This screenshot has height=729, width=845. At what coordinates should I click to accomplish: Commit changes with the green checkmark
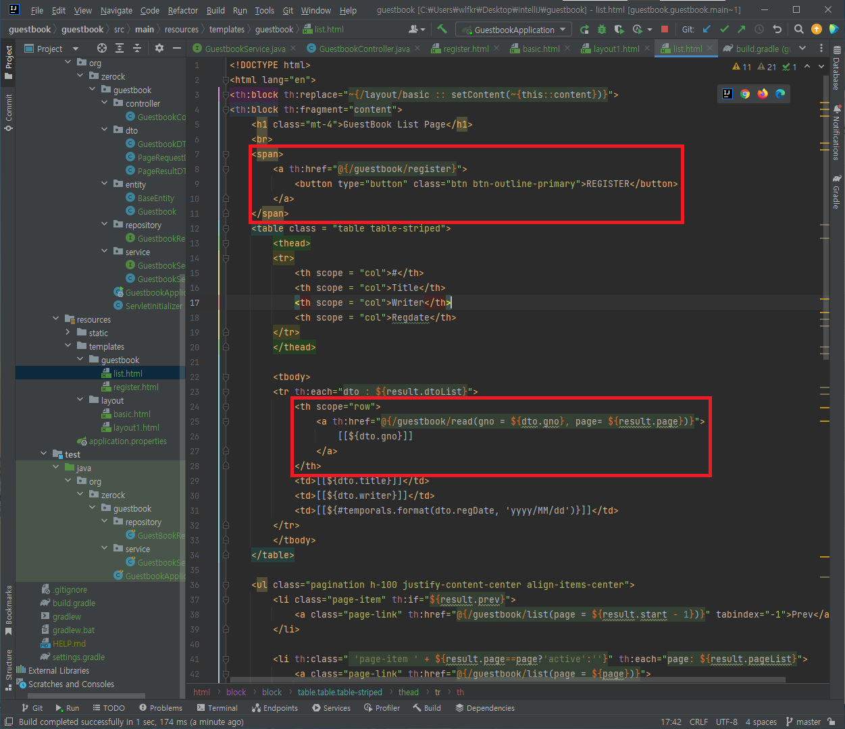pyautogui.click(x=724, y=29)
